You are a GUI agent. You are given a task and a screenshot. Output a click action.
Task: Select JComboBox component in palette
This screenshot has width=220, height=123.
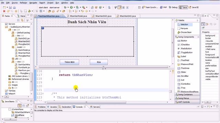pyautogui.click(x=184, y=84)
